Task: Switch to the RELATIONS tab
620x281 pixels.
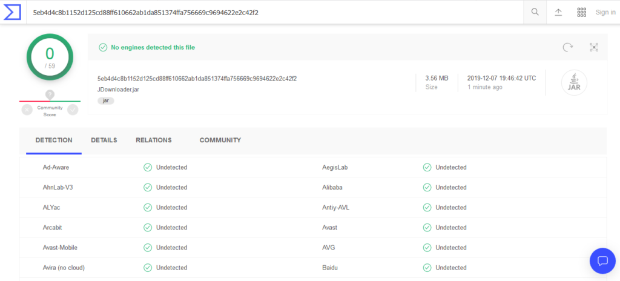Action: (x=154, y=140)
